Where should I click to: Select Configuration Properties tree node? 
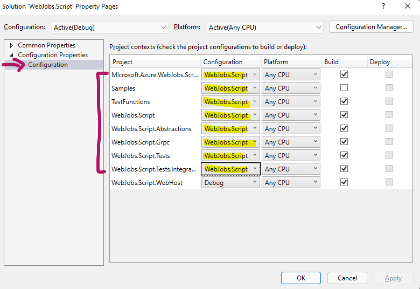click(53, 55)
